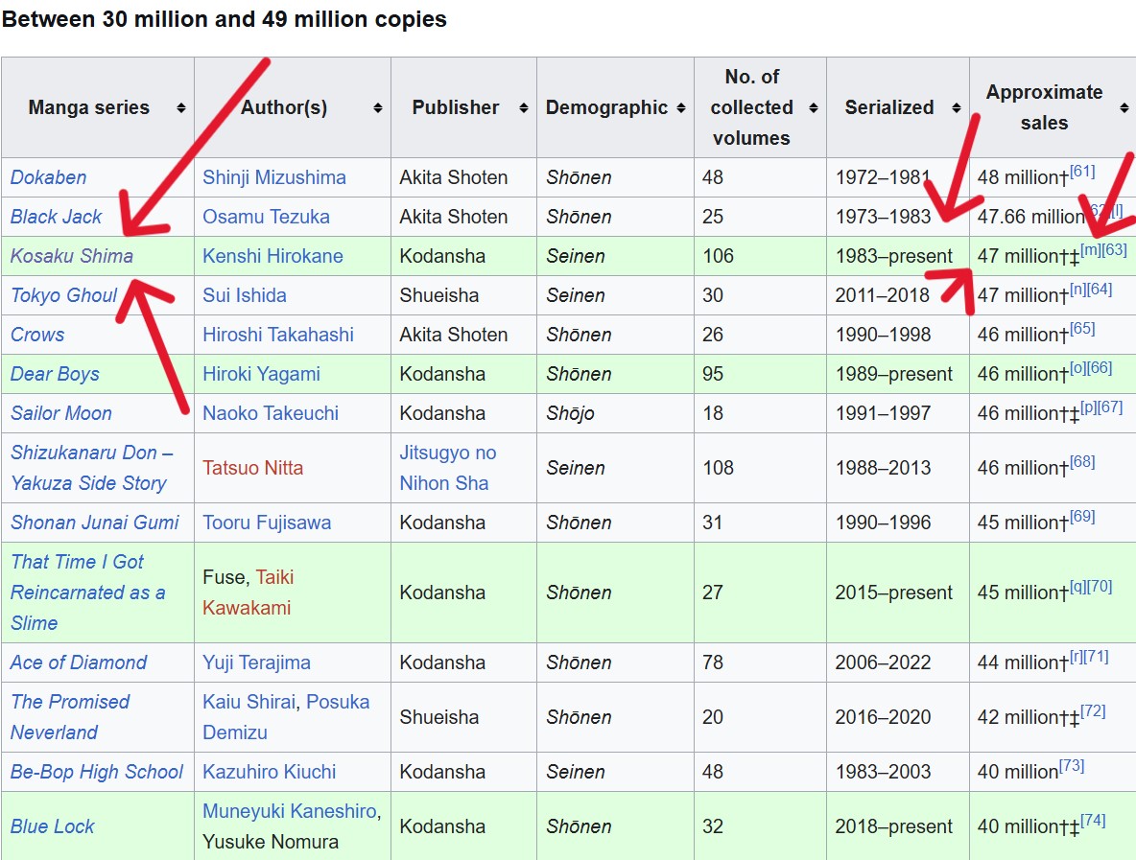Open citation [74] on Blue Lock sales
This screenshot has width=1136, height=860.
pos(1093,820)
